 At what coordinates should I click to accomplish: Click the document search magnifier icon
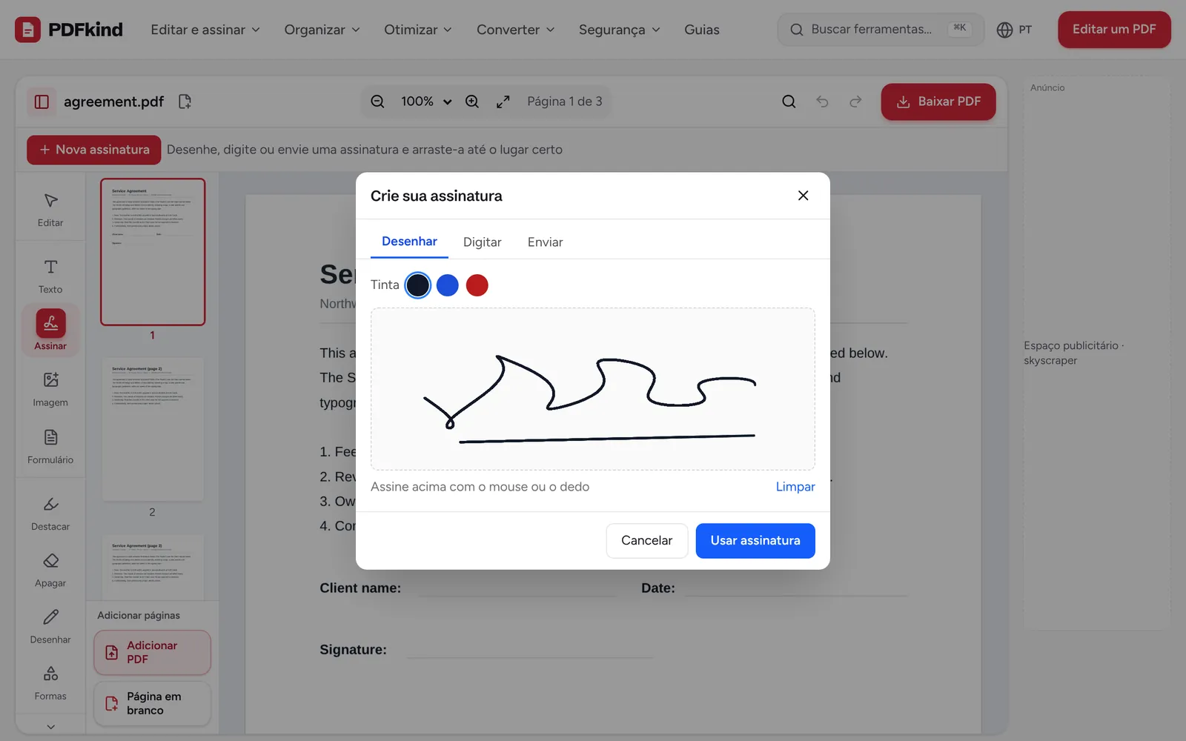pos(789,102)
